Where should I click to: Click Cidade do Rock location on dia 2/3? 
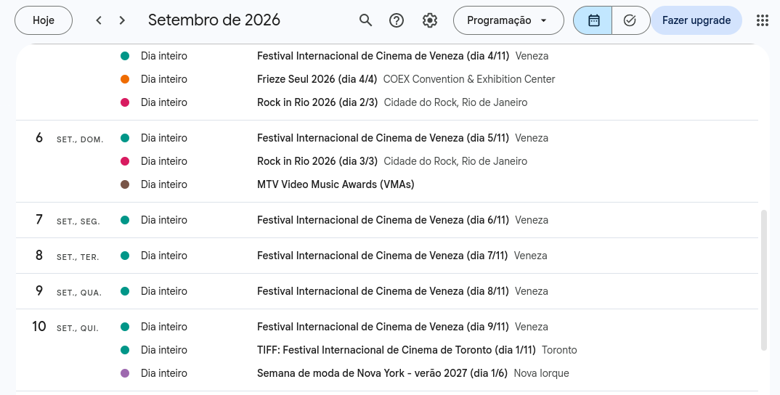pos(455,102)
